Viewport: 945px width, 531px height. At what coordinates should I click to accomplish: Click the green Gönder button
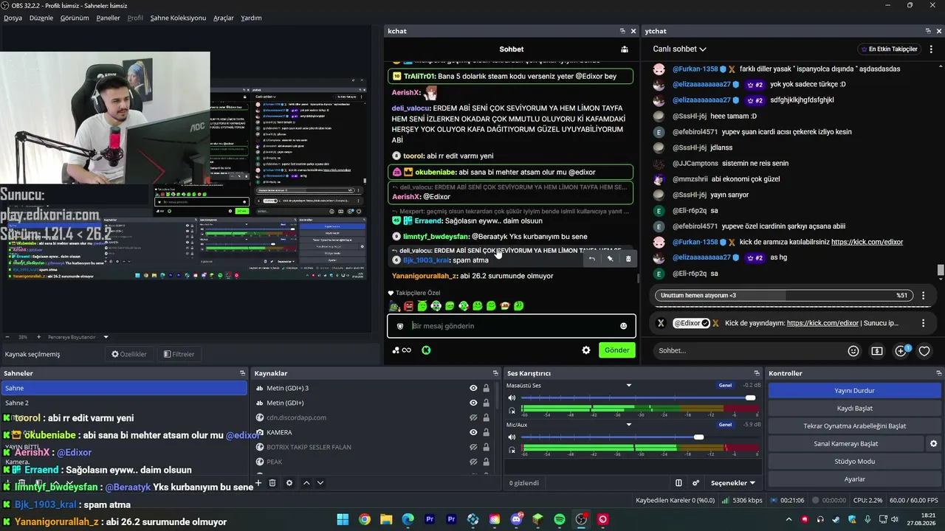pos(617,350)
